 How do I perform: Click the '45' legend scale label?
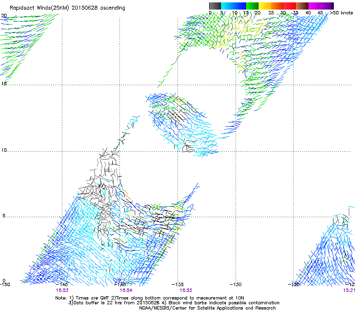click(x=320, y=13)
